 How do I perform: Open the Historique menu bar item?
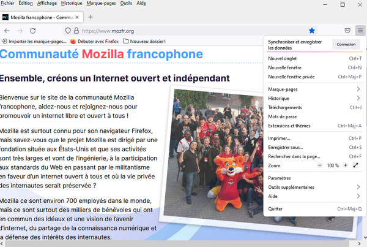tap(72, 3)
